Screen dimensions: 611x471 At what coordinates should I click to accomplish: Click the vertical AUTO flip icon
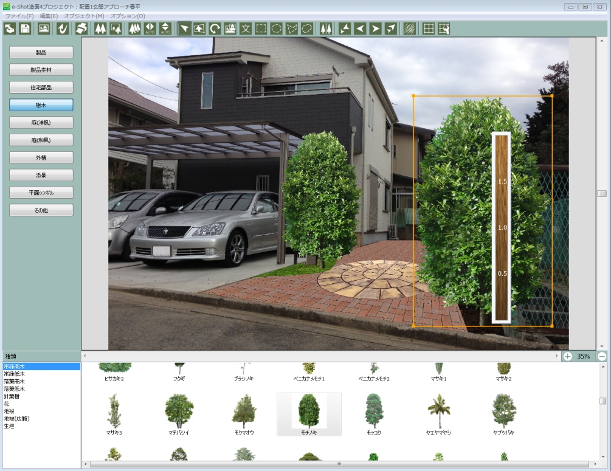[165, 29]
